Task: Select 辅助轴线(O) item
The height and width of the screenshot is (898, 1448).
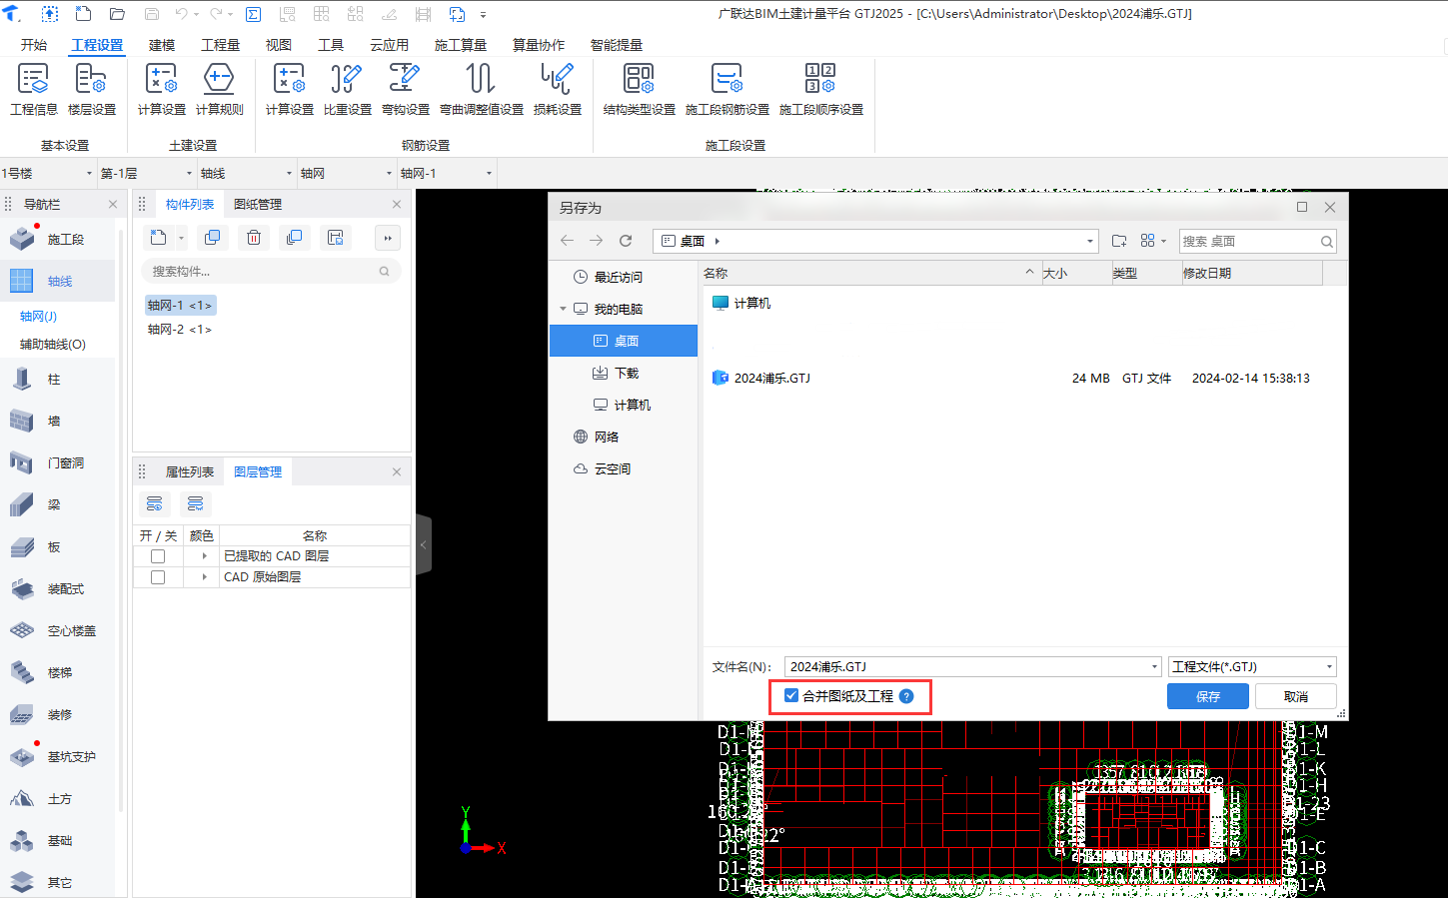Action: click(53, 345)
